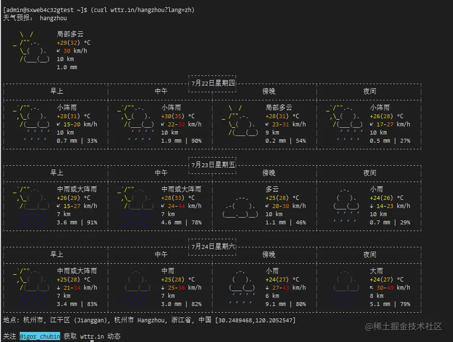Click wind value '27-43 km/h'

tap(289, 288)
